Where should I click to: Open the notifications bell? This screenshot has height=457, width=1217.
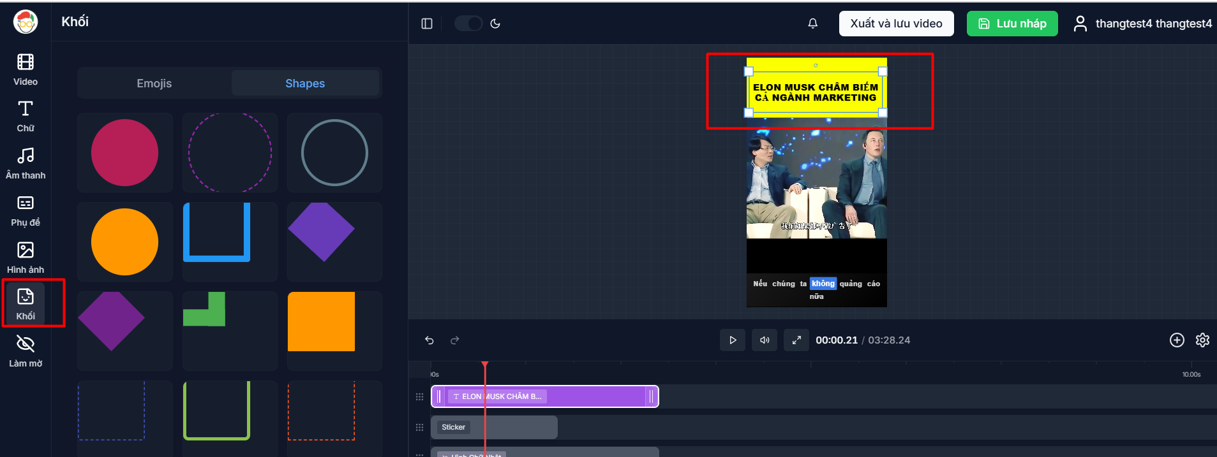(812, 24)
